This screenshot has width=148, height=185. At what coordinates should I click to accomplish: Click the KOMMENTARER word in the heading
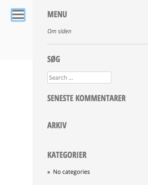coord(100,98)
